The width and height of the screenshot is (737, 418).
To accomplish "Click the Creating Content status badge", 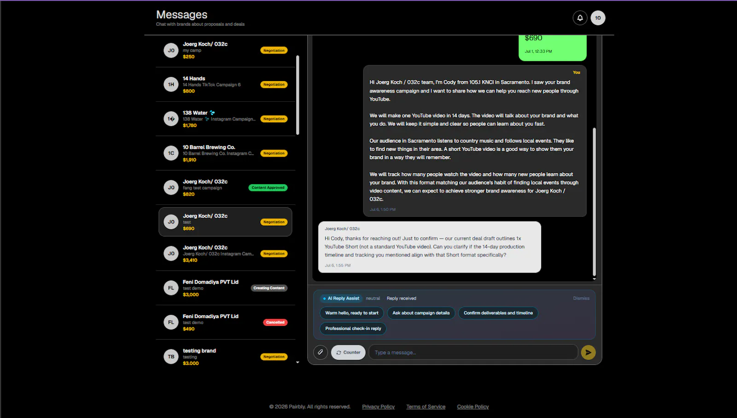I will pyautogui.click(x=269, y=288).
